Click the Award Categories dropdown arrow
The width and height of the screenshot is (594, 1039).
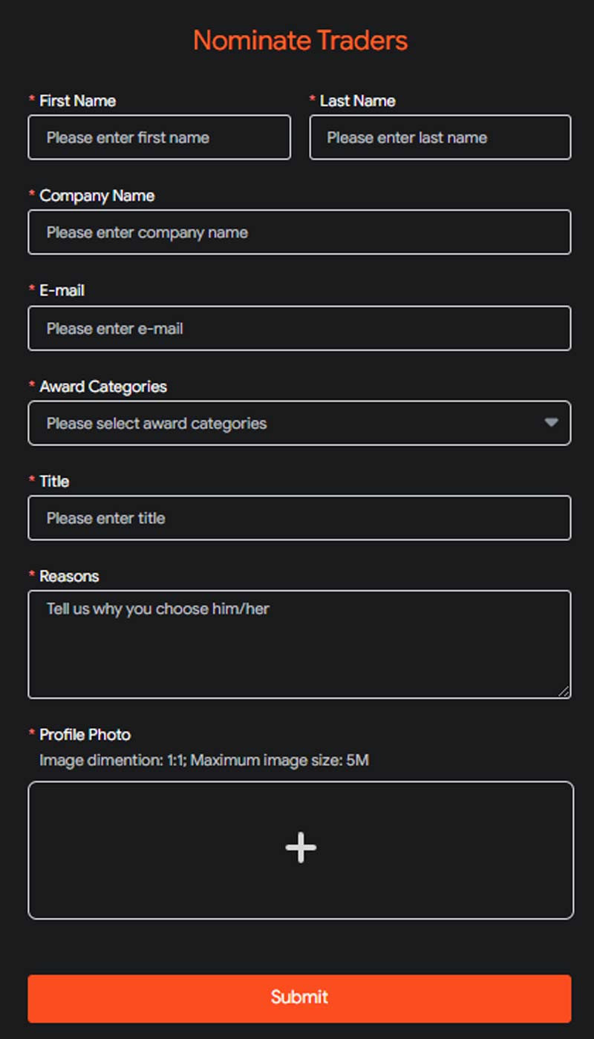coord(551,422)
